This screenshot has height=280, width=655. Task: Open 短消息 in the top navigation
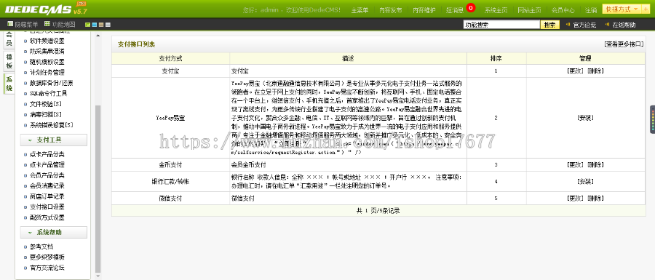[454, 10]
